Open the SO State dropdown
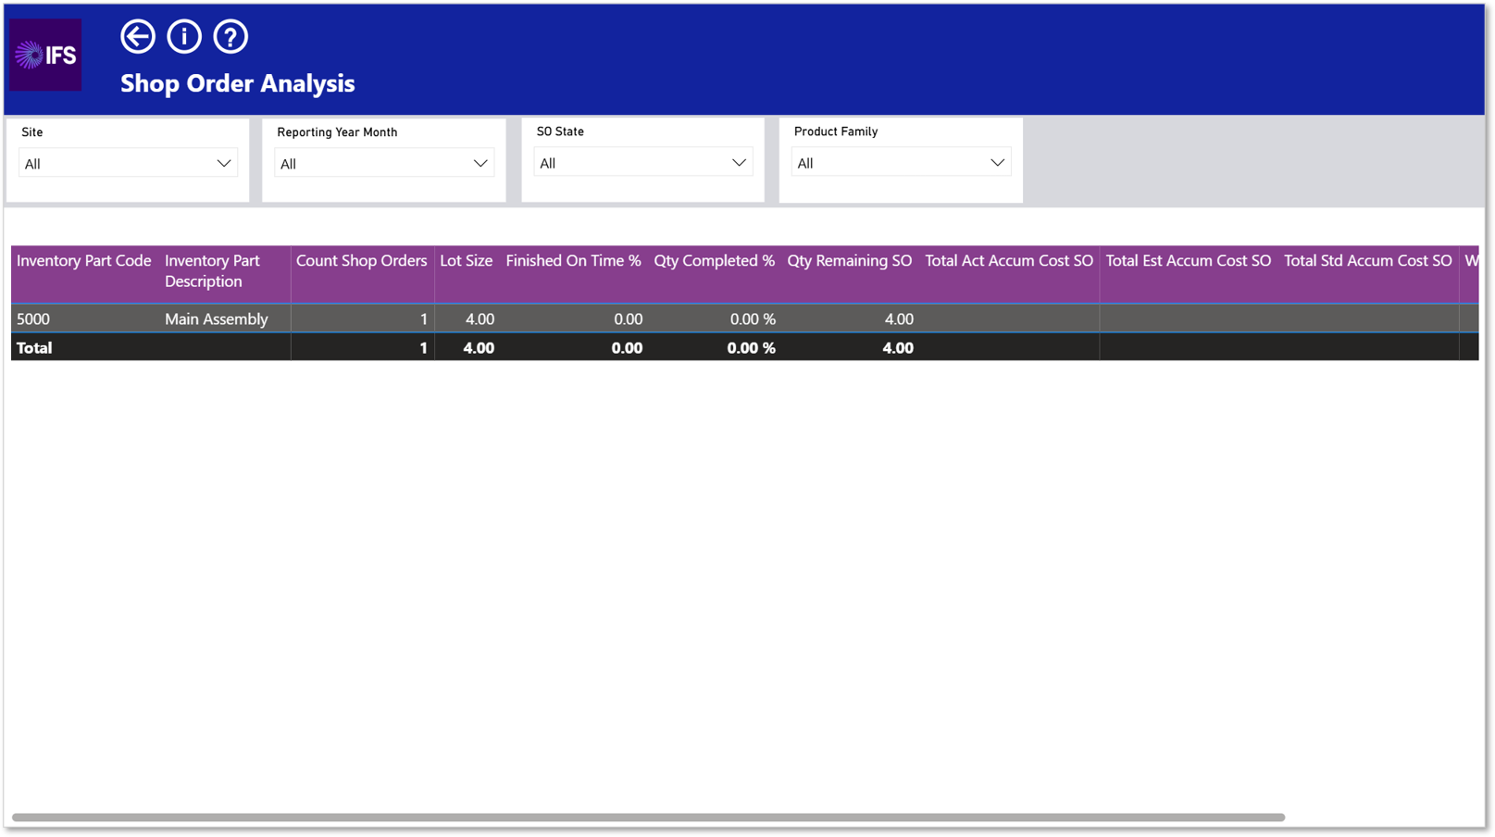Screen dimensions: 1495x837 click(643, 163)
